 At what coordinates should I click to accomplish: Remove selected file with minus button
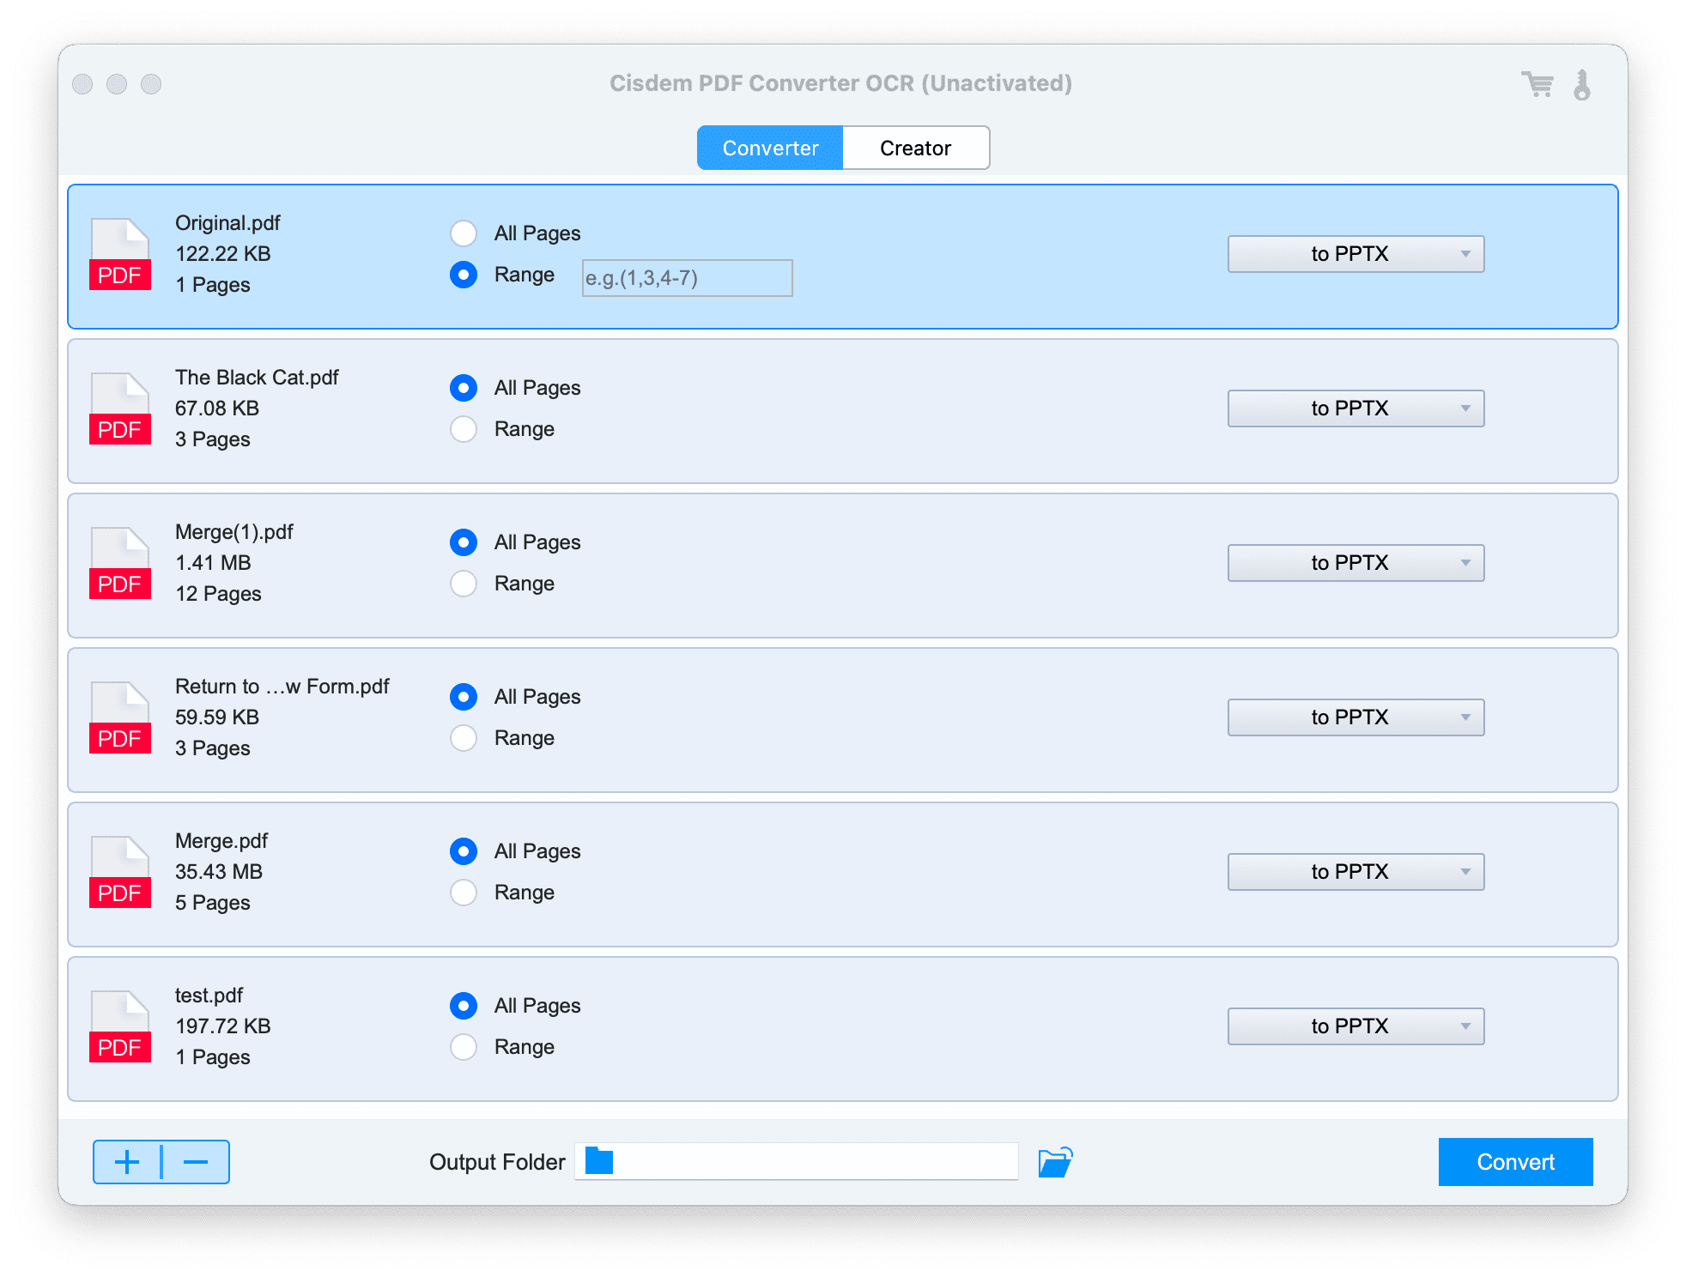196,1162
